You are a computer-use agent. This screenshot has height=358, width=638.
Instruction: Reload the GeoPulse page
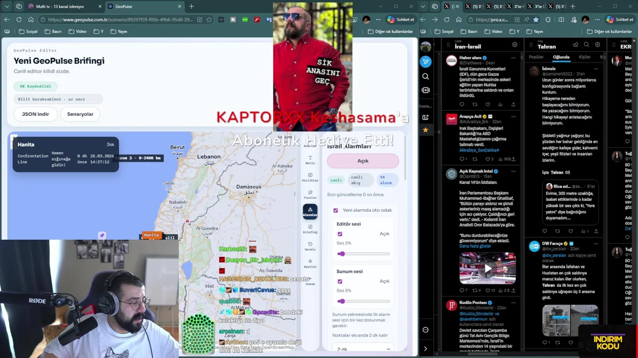[x=18, y=19]
